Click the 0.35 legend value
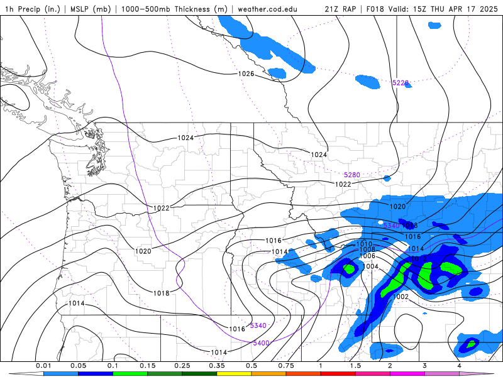Image resolution: width=503 pixels, height=377 pixels. point(217,366)
